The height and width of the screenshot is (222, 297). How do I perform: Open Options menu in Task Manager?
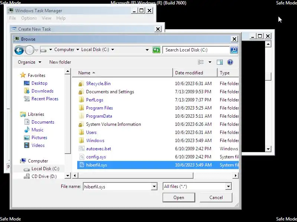coord(29,18)
